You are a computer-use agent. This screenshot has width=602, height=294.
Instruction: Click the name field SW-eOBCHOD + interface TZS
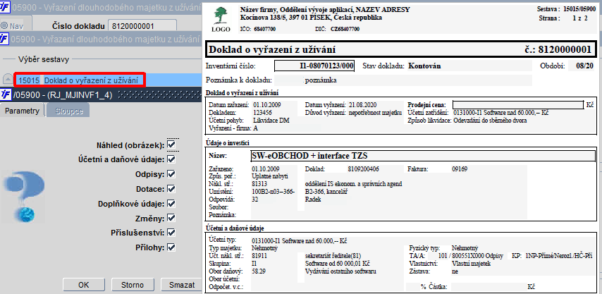point(422,156)
